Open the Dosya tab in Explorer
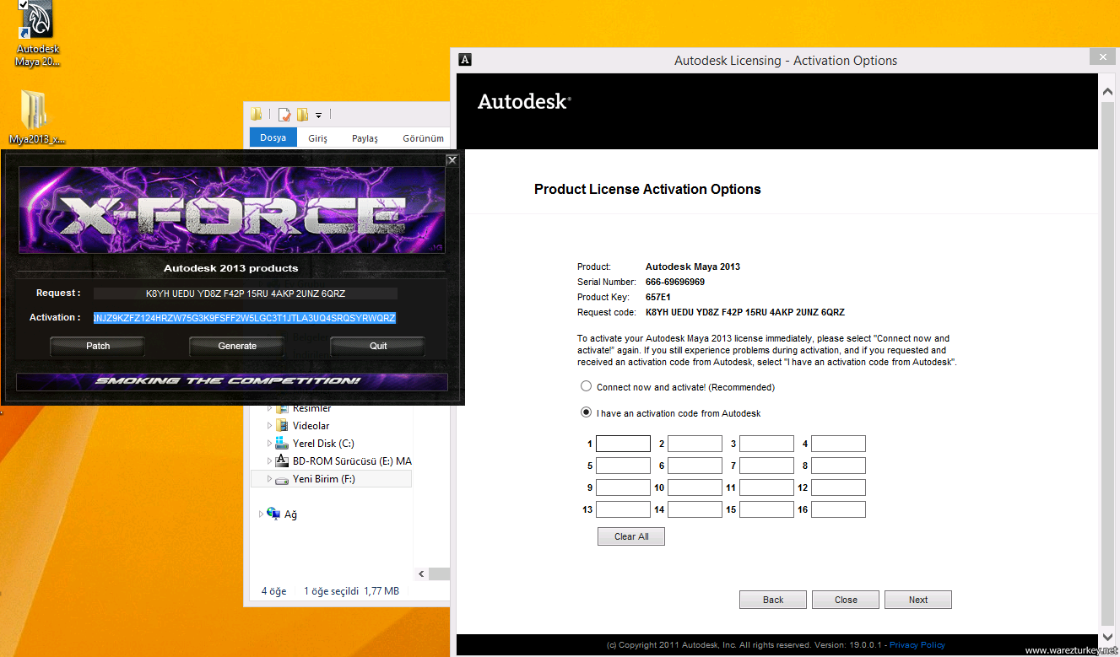 (273, 137)
